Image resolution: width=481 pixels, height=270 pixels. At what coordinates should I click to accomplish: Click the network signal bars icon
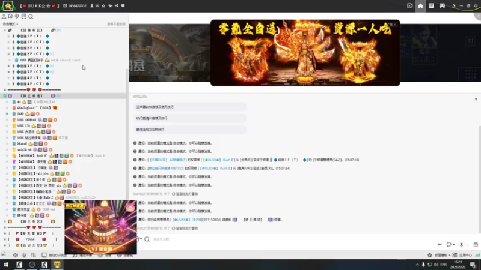pyautogui.click(x=477, y=255)
